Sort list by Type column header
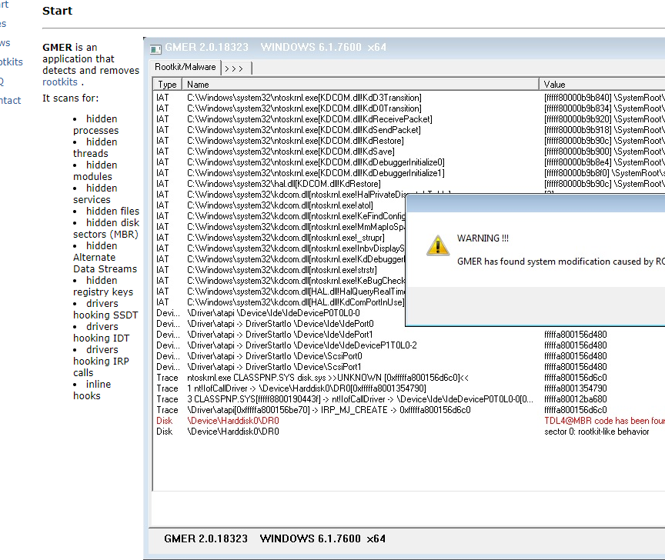665x560 pixels. click(167, 85)
